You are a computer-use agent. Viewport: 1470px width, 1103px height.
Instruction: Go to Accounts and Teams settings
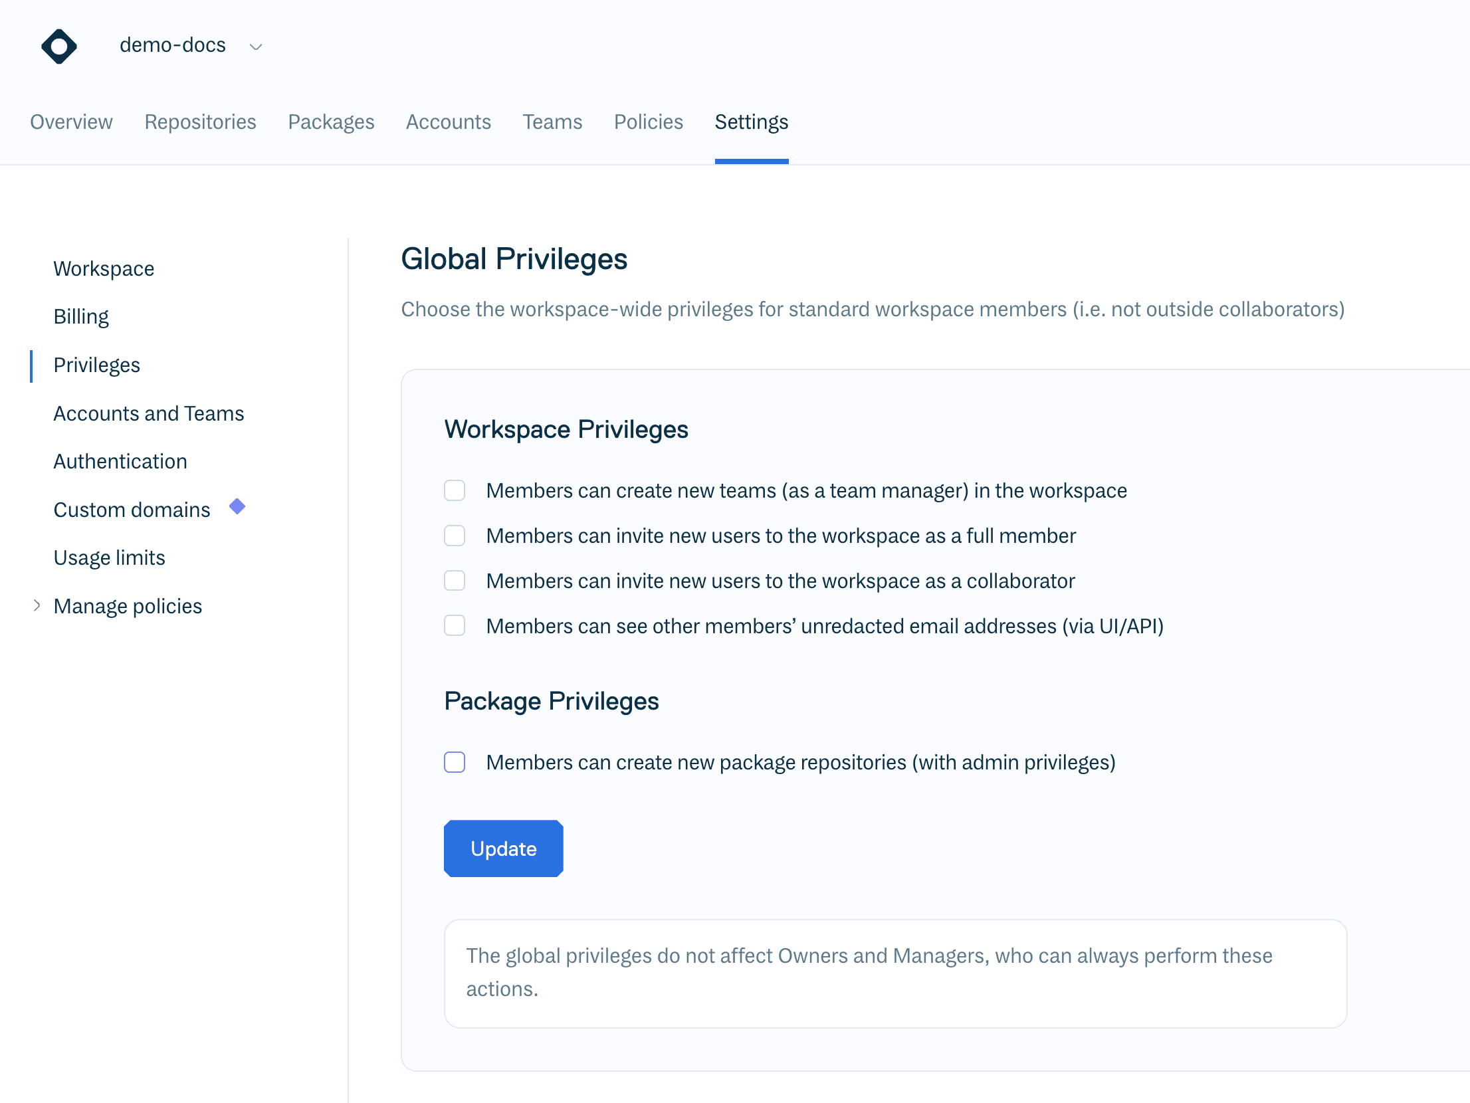pyautogui.click(x=149, y=414)
